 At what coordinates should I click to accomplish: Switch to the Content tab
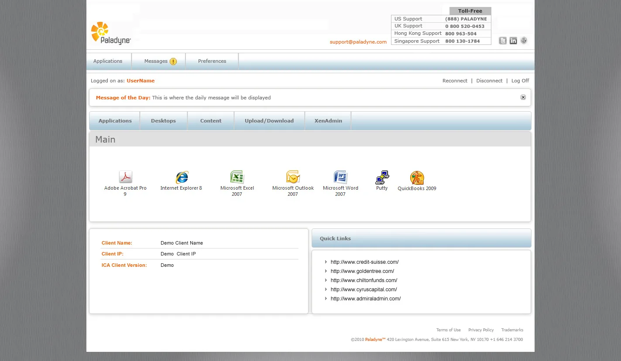(x=211, y=121)
